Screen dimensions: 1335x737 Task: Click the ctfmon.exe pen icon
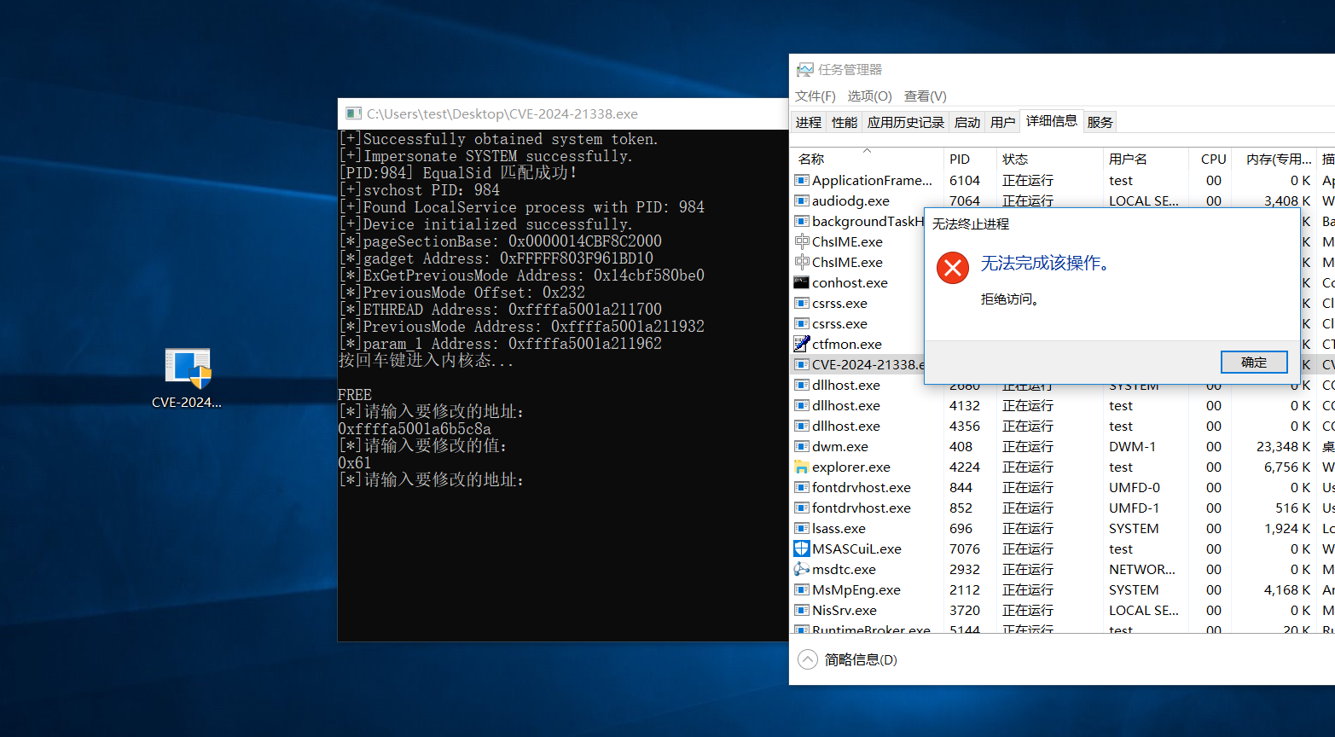tap(801, 345)
